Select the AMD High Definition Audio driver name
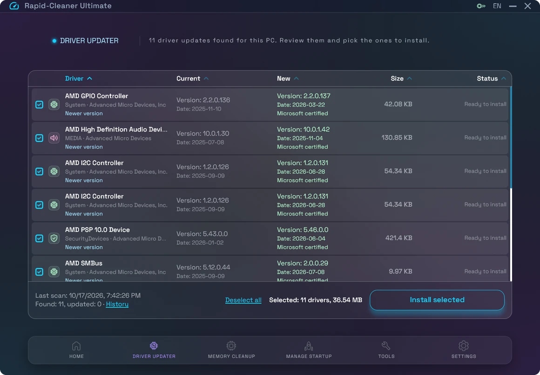Viewport: 540px width, 375px height. (x=116, y=130)
